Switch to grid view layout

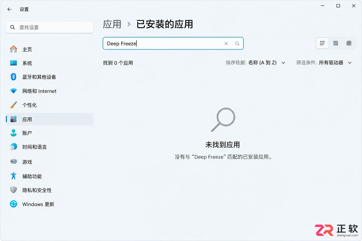(336, 43)
